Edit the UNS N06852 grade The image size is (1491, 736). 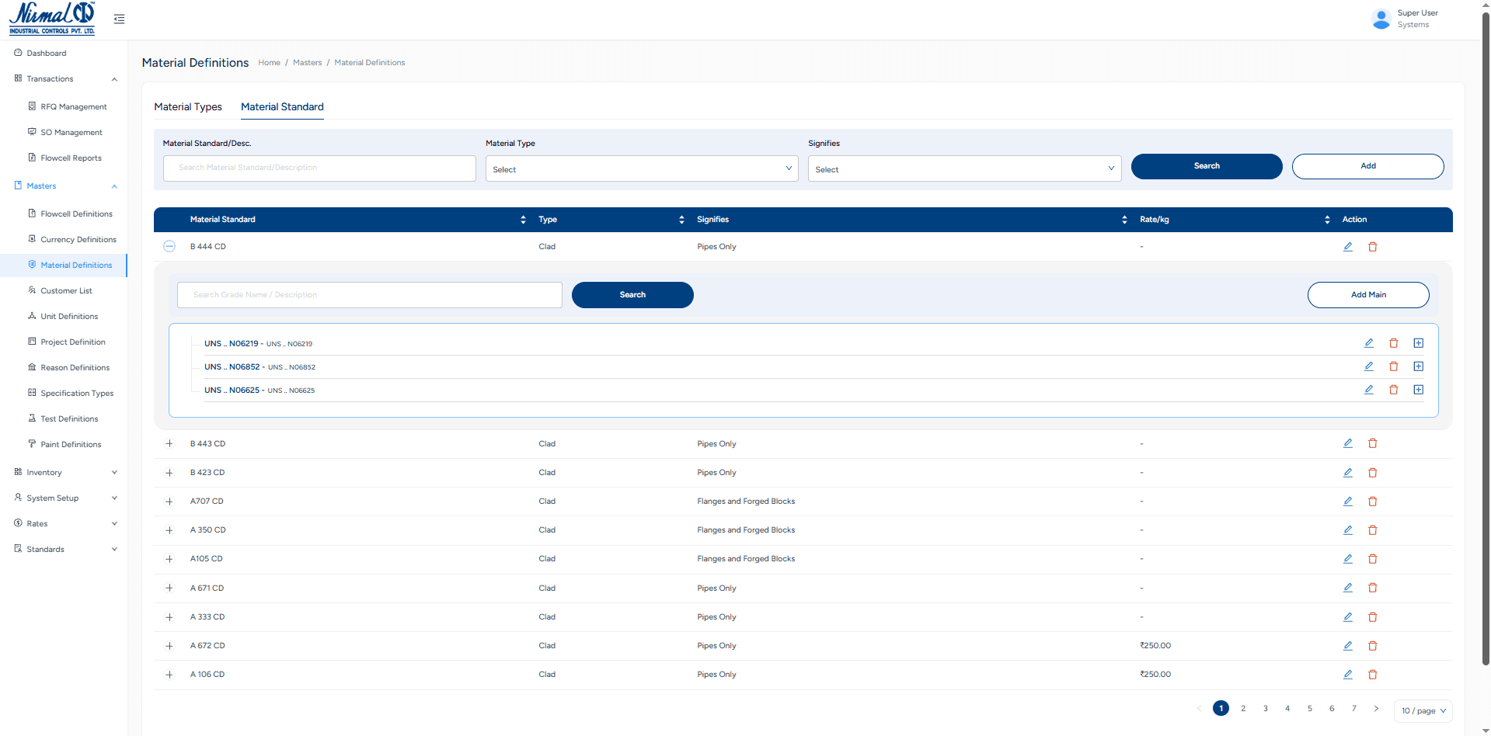pyautogui.click(x=1369, y=366)
